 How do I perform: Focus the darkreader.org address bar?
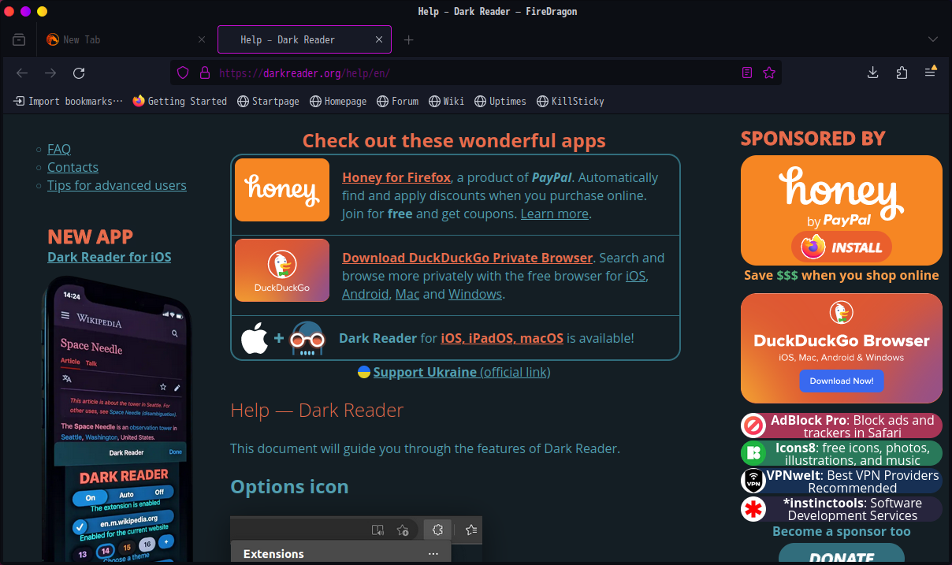[475, 73]
